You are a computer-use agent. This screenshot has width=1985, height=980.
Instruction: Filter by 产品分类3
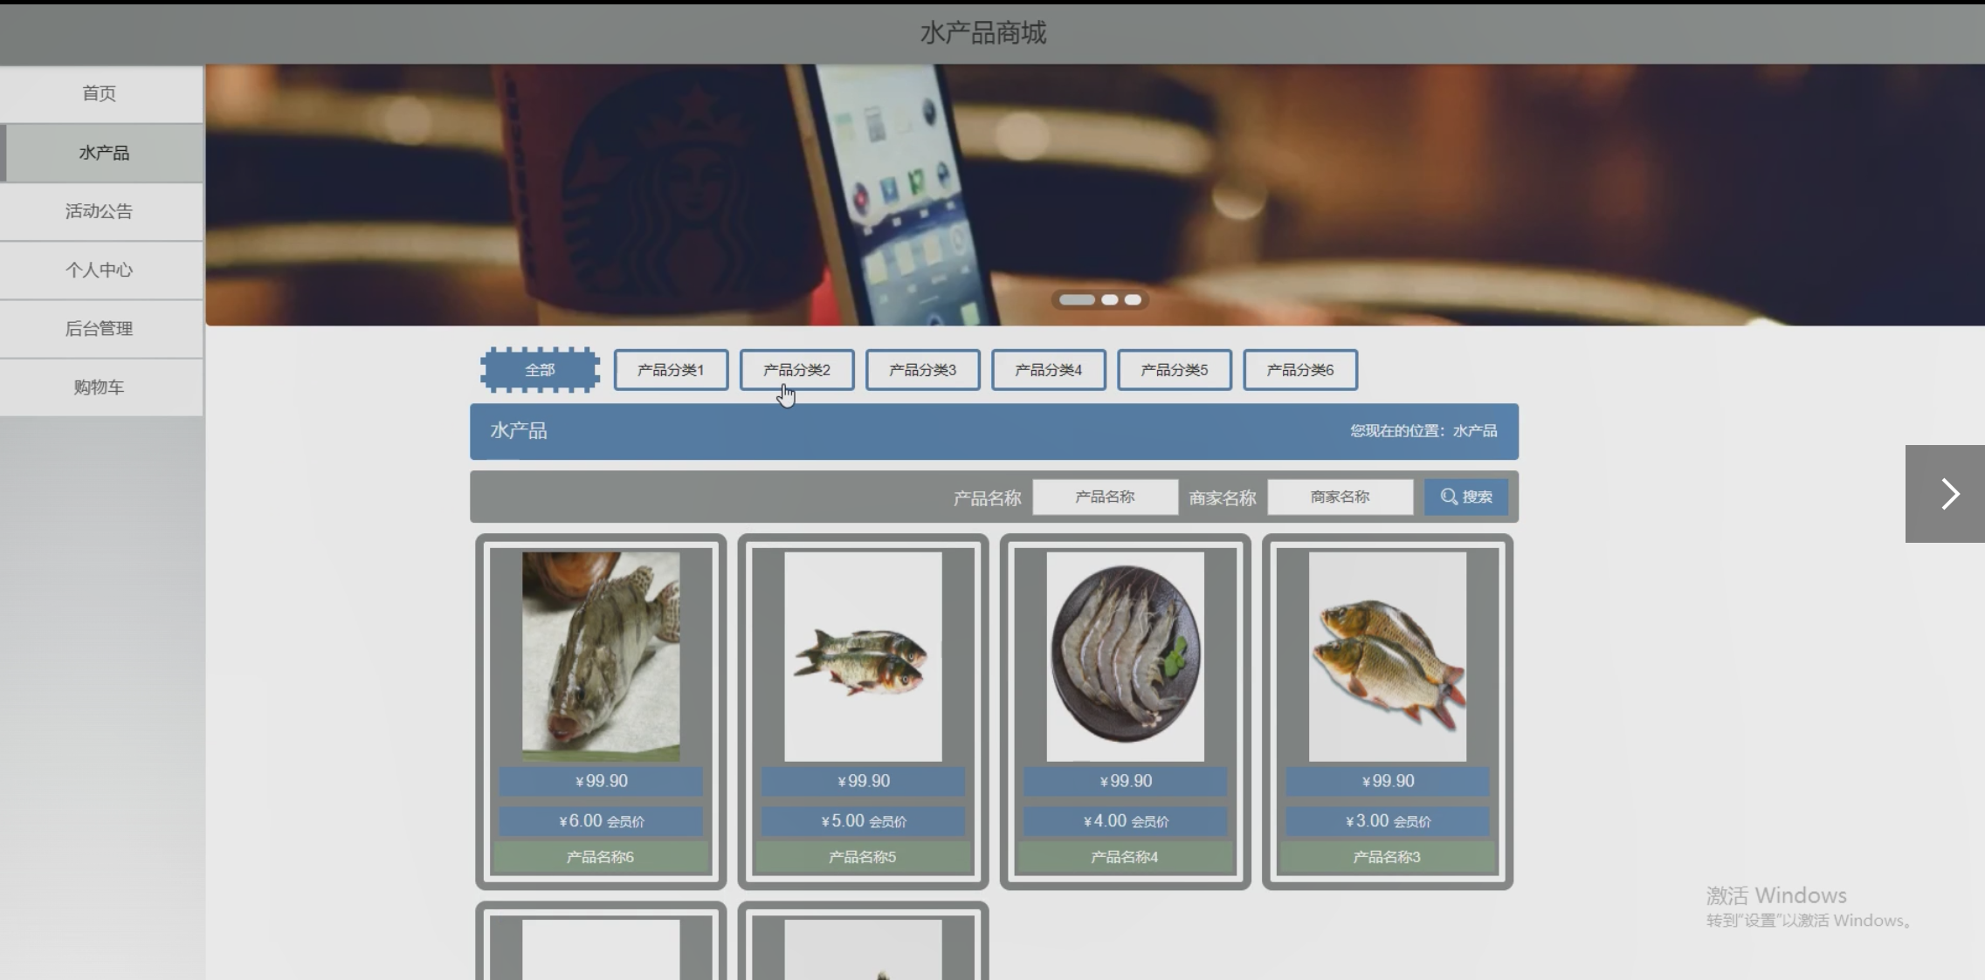click(x=922, y=370)
